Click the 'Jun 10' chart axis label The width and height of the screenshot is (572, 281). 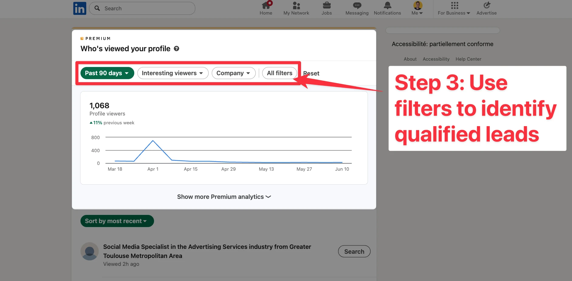[342, 169]
